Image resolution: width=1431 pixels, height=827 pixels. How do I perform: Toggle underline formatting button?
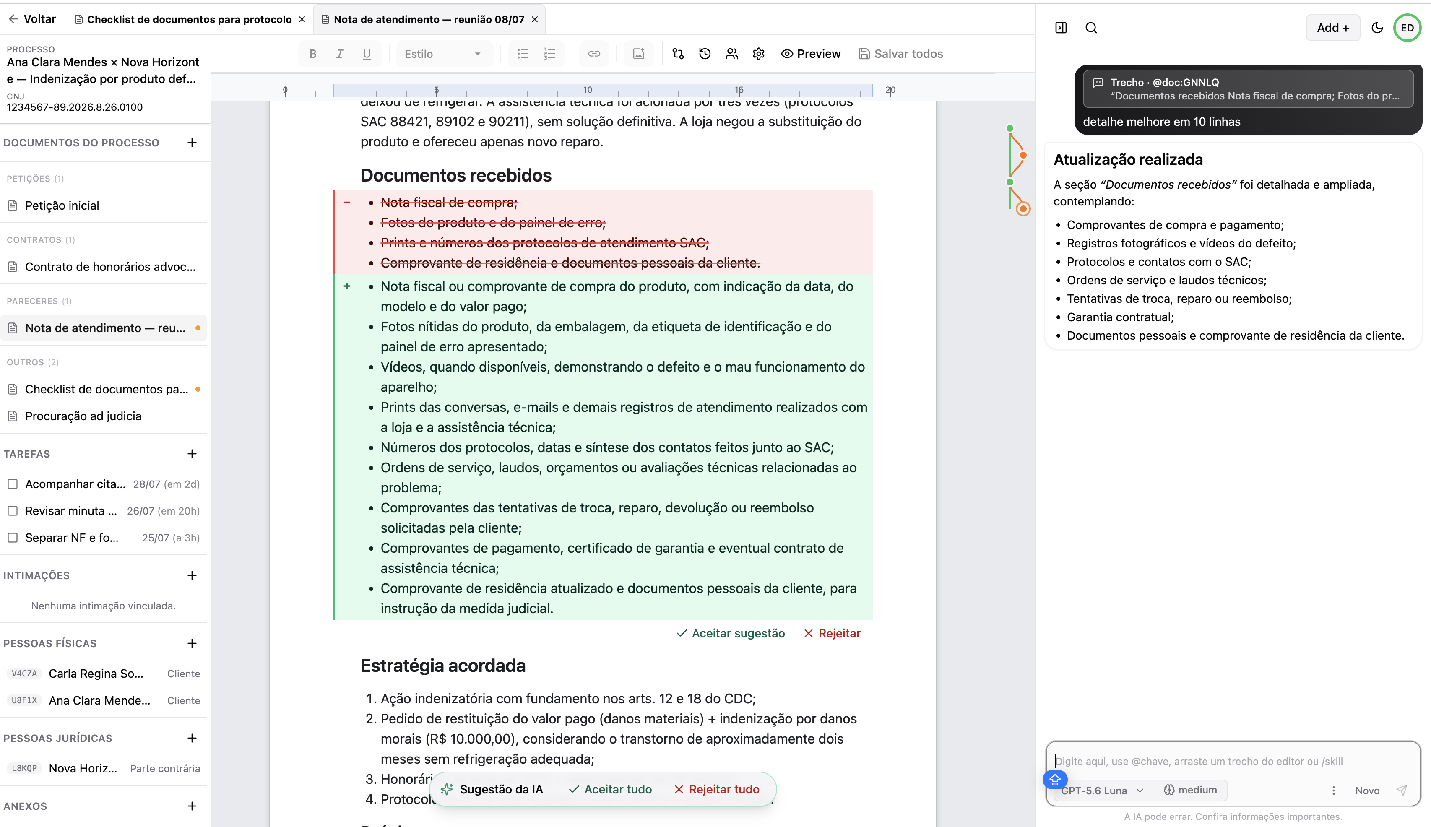click(x=367, y=54)
